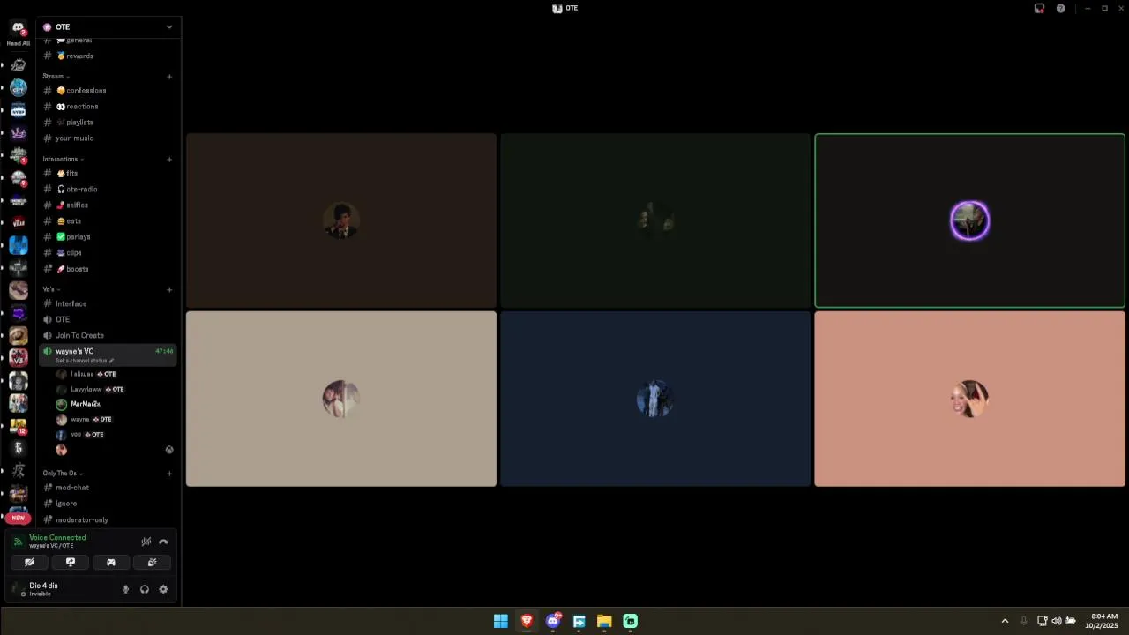Open User Settings gear
Viewport: 1129px width, 635px height.
(163, 589)
